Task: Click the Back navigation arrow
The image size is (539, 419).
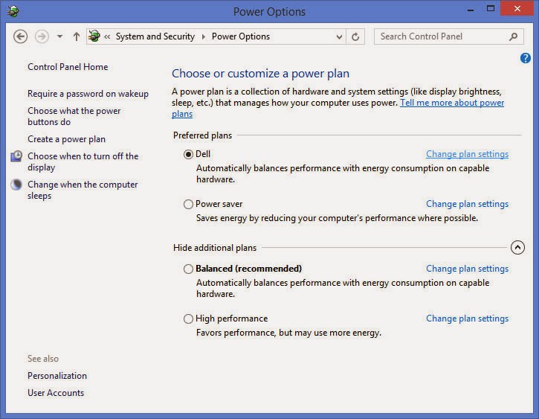Action: click(20, 36)
